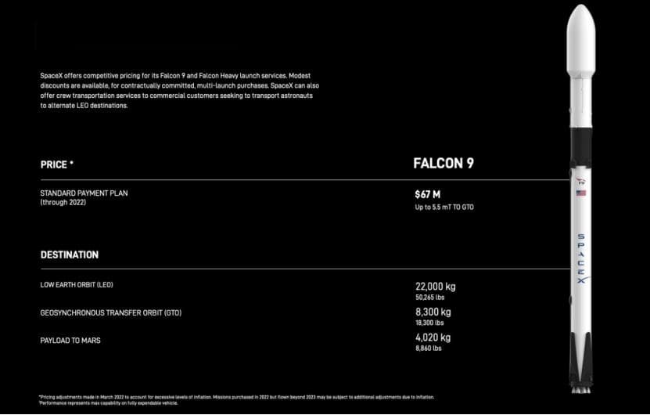Click the 22,000 kg LEO payload value

(435, 287)
